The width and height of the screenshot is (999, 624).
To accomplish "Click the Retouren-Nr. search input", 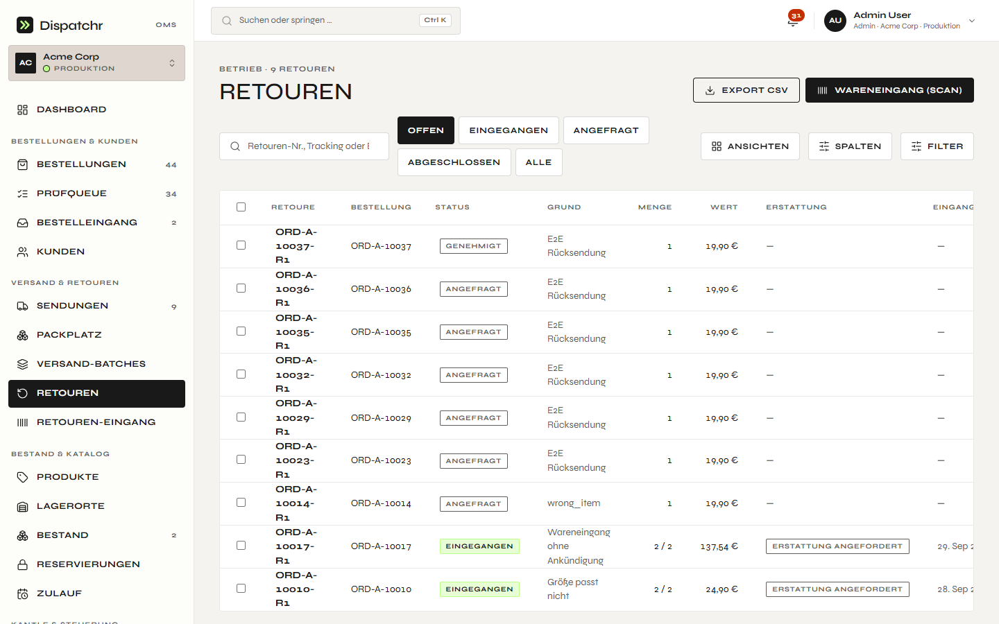I will [x=304, y=146].
